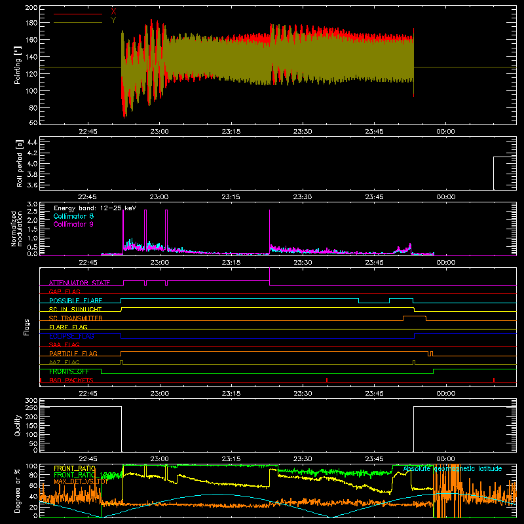Click the GAP_FLAG label

tap(65, 291)
